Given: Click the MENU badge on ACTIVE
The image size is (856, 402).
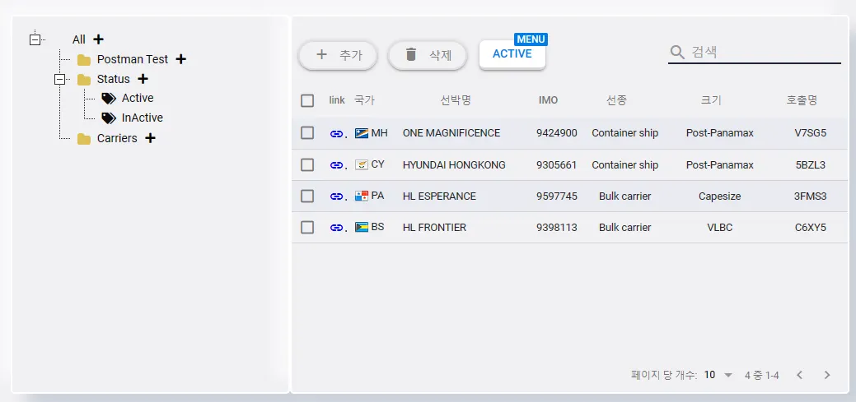Looking at the screenshot, I should coord(531,39).
